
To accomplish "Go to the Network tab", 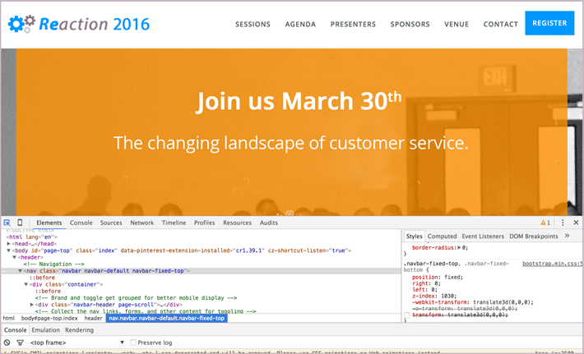I will point(142,223).
